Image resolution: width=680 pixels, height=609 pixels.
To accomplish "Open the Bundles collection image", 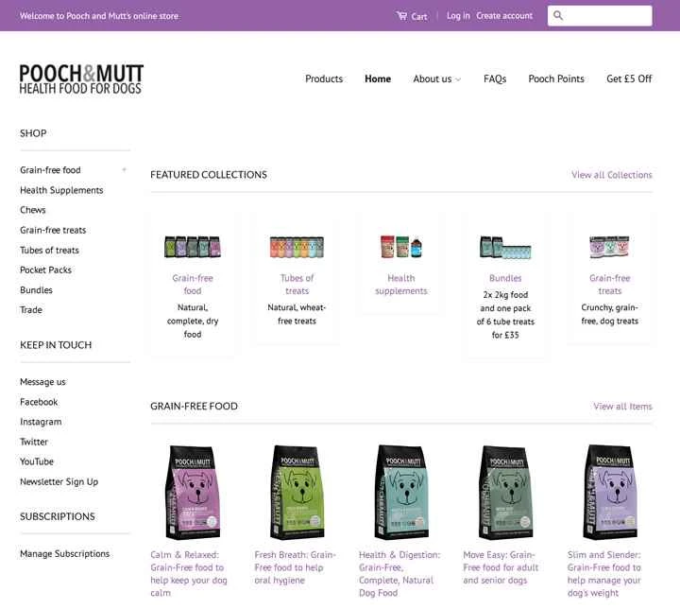I will point(505,247).
